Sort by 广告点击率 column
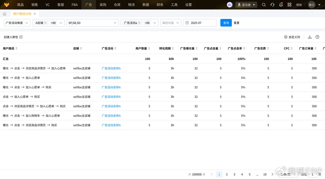 (x=244, y=49)
